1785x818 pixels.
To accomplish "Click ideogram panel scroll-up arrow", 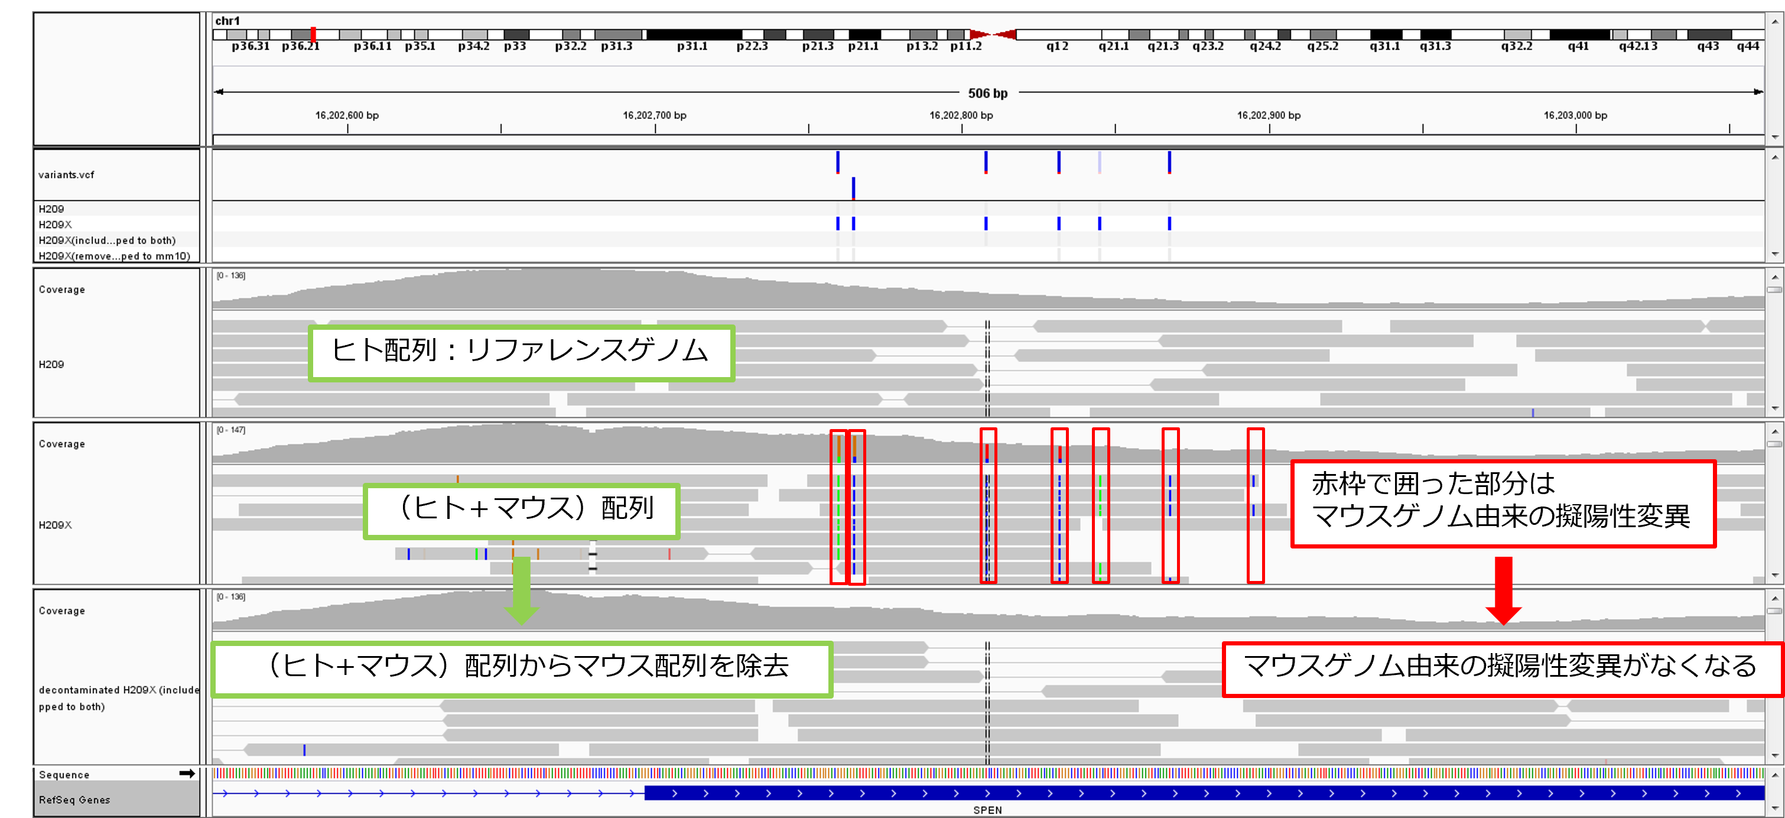I will [1774, 22].
